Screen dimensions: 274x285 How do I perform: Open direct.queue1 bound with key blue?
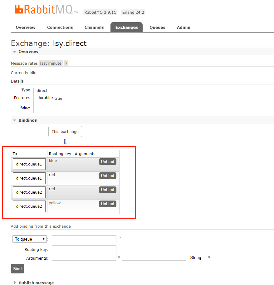pyautogui.click(x=29, y=164)
